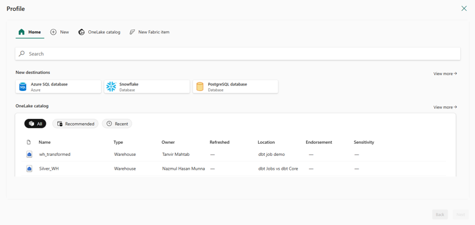Choose Azure SQL database destination card
475x225 pixels.
(x=58, y=87)
